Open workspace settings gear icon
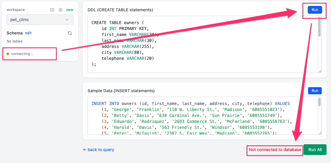331x163 pixels. tap(60, 10)
